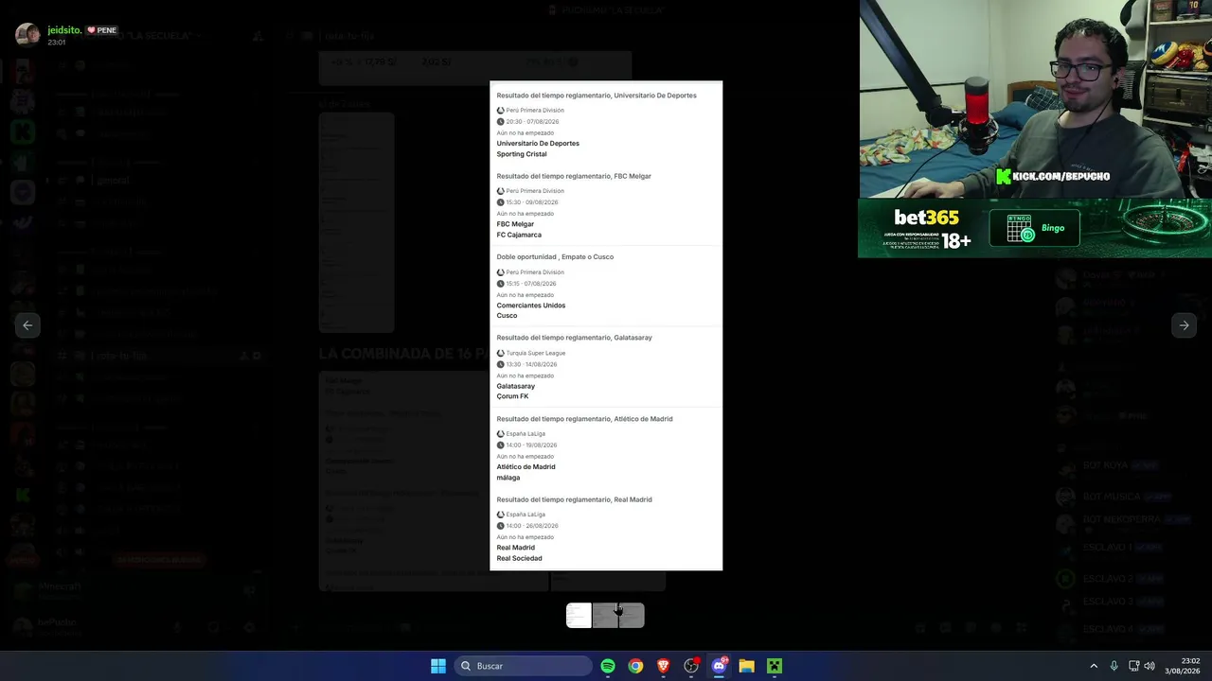The width and height of the screenshot is (1212, 681).
Task: Click the time 15:15 - 07/08/2026
Action: pos(531,284)
